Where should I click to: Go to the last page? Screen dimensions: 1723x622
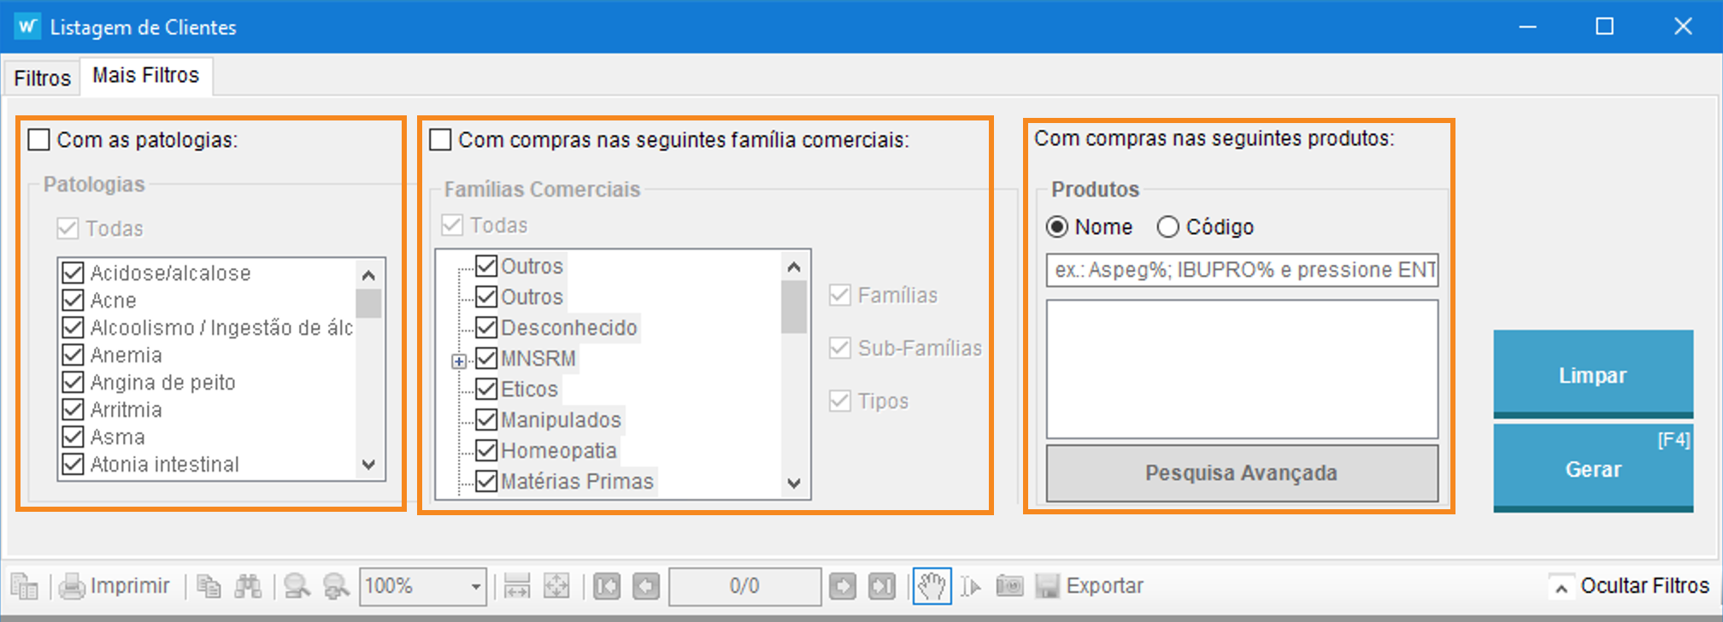pyautogui.click(x=881, y=586)
